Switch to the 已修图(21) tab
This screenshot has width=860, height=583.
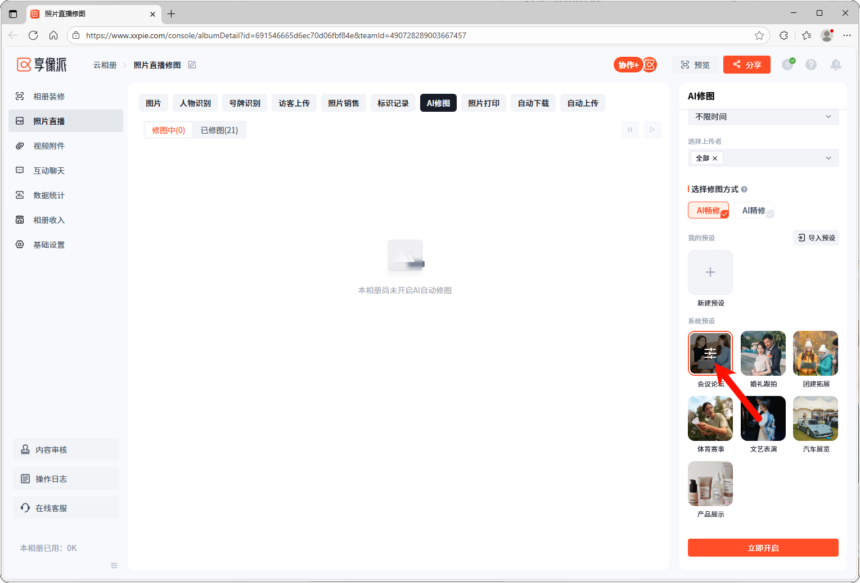pyautogui.click(x=219, y=130)
